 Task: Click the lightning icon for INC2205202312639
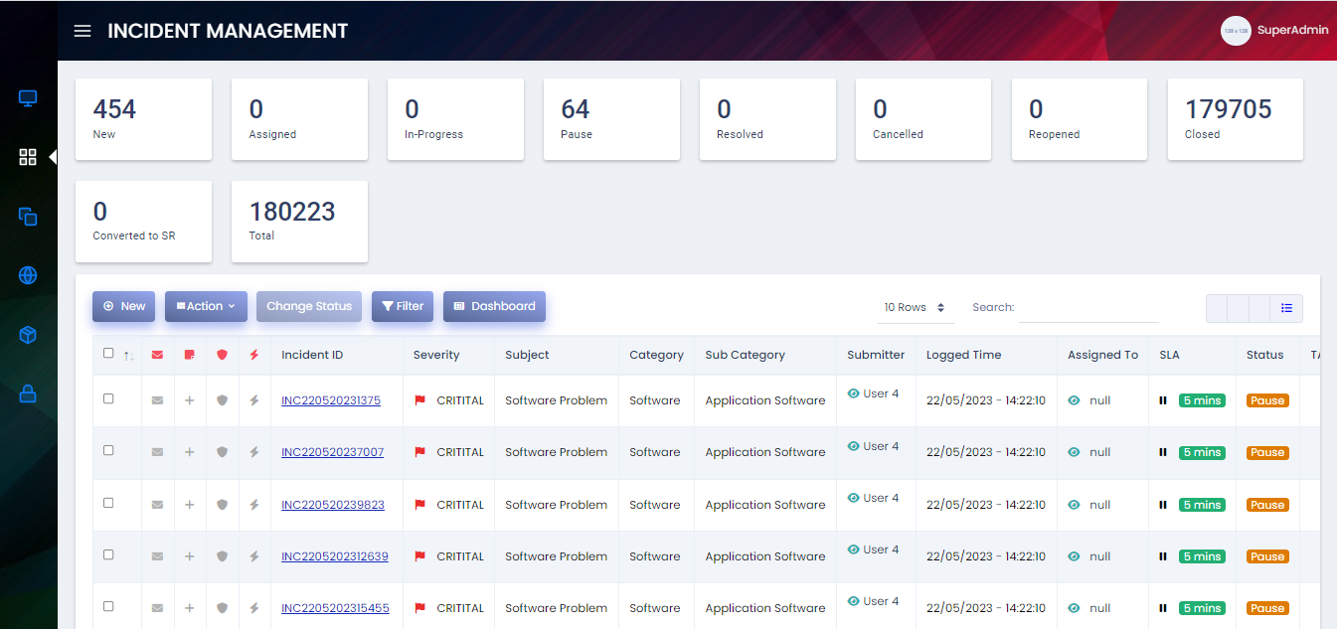254,556
